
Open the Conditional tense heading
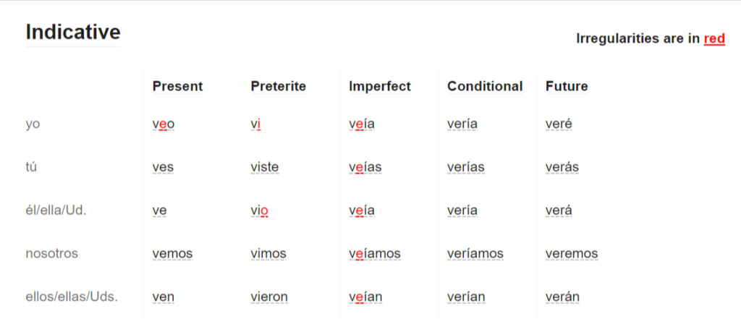(x=485, y=86)
